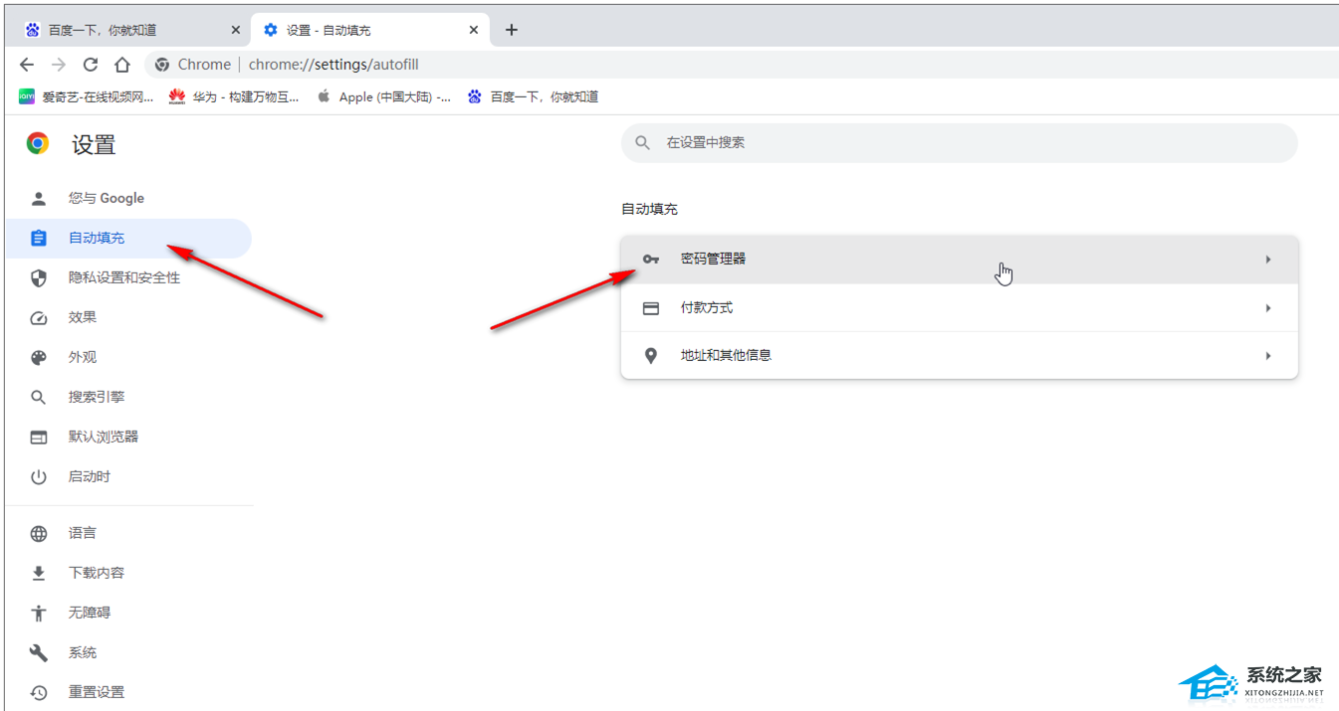
Task: Open 下载内容 text in sidebar
Action: [x=97, y=573]
